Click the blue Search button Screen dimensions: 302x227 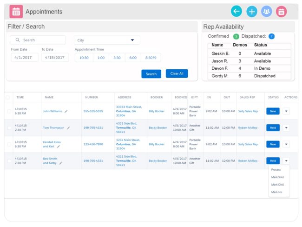coord(151,74)
